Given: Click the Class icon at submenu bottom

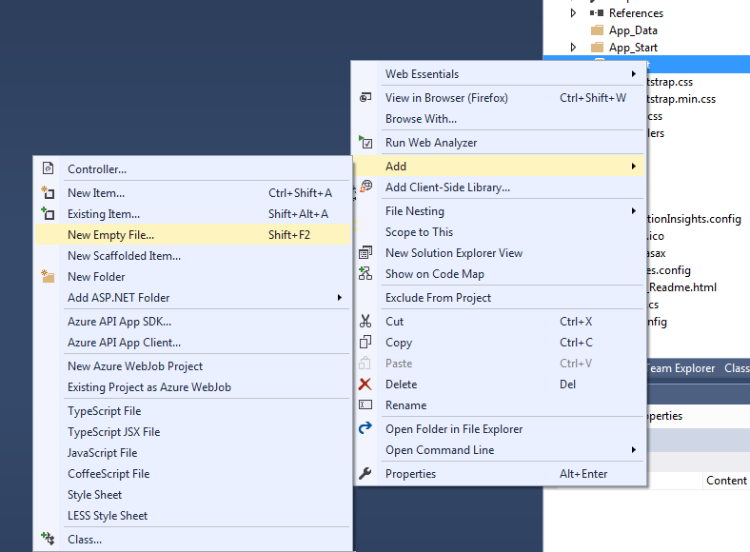Looking at the screenshot, I should click(49, 540).
